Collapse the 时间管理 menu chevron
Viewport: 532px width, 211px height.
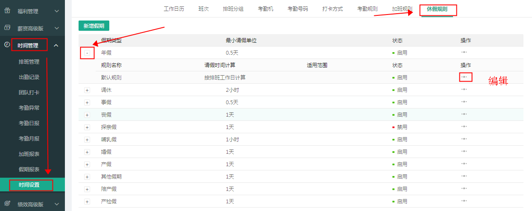(x=56, y=45)
